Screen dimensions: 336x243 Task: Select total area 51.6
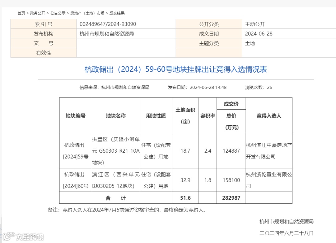(185, 198)
